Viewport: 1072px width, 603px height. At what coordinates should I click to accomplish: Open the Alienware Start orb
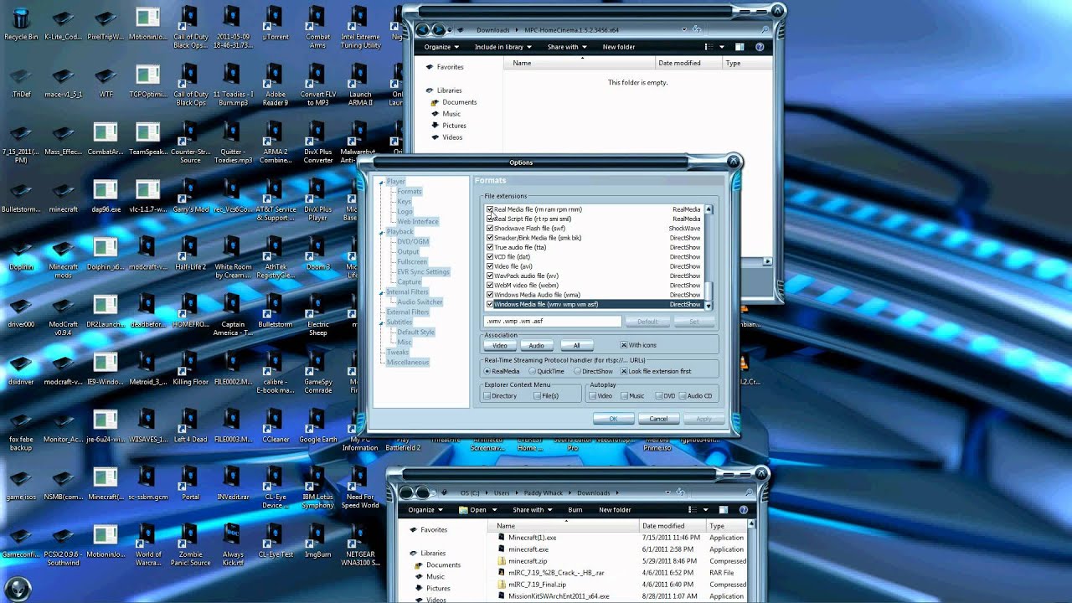[x=18, y=589]
